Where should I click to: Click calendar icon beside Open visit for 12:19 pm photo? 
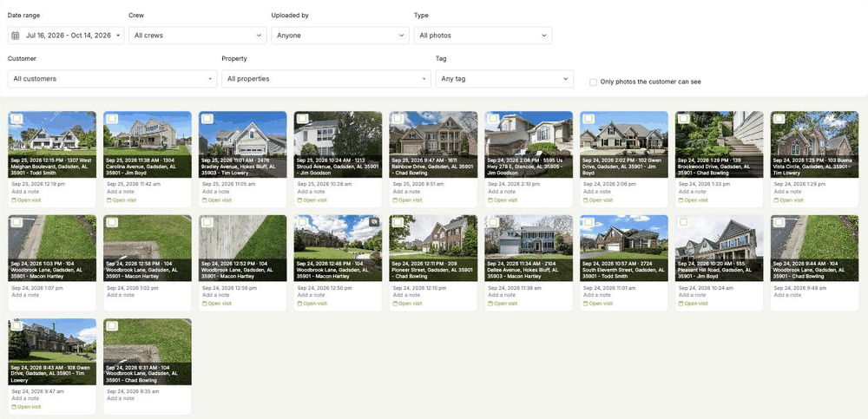click(14, 200)
